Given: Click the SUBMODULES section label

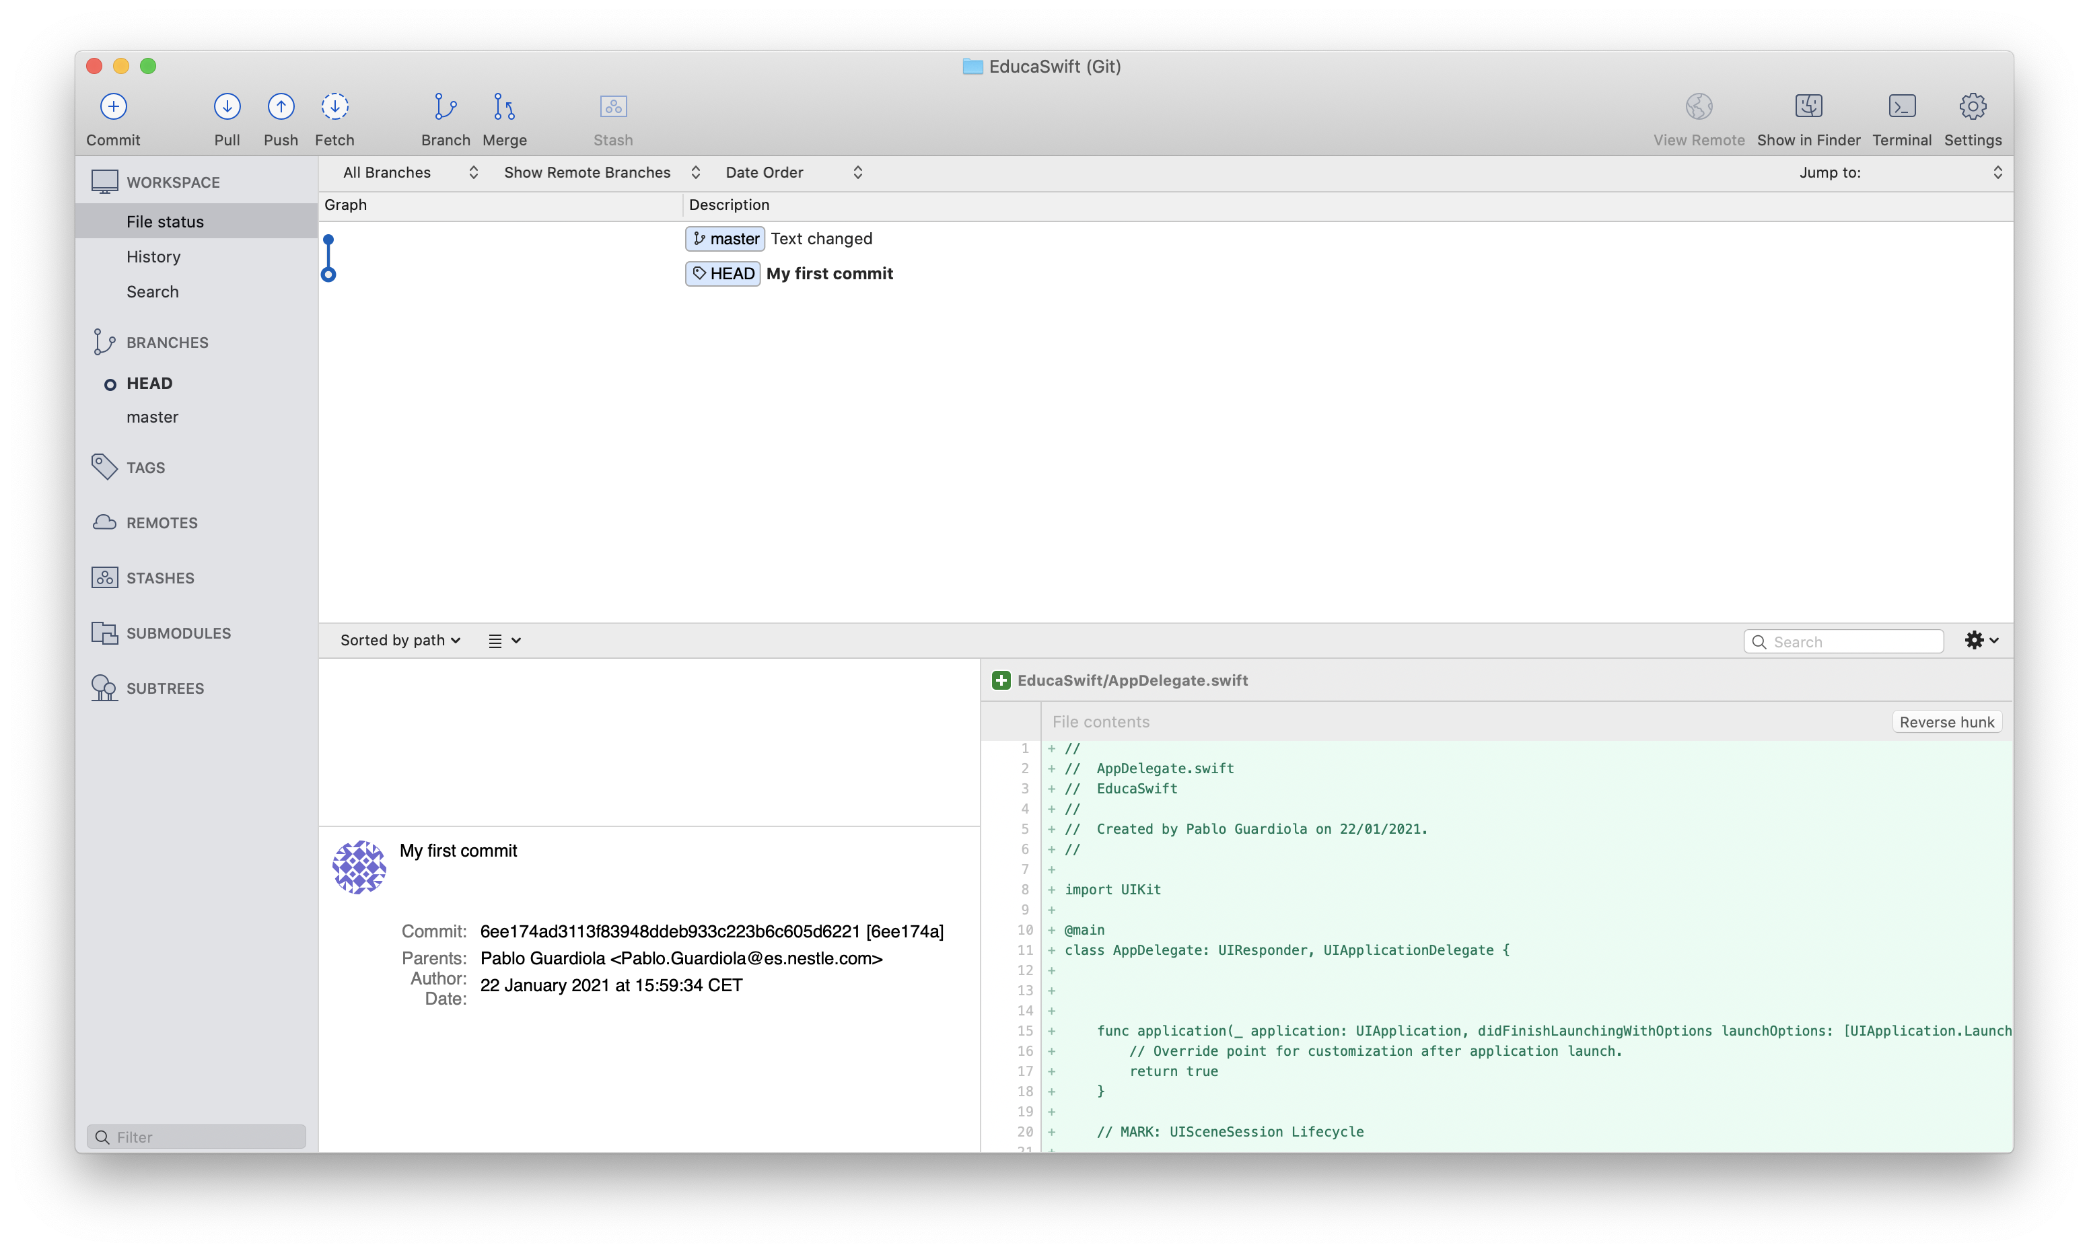Looking at the screenshot, I should (x=179, y=633).
